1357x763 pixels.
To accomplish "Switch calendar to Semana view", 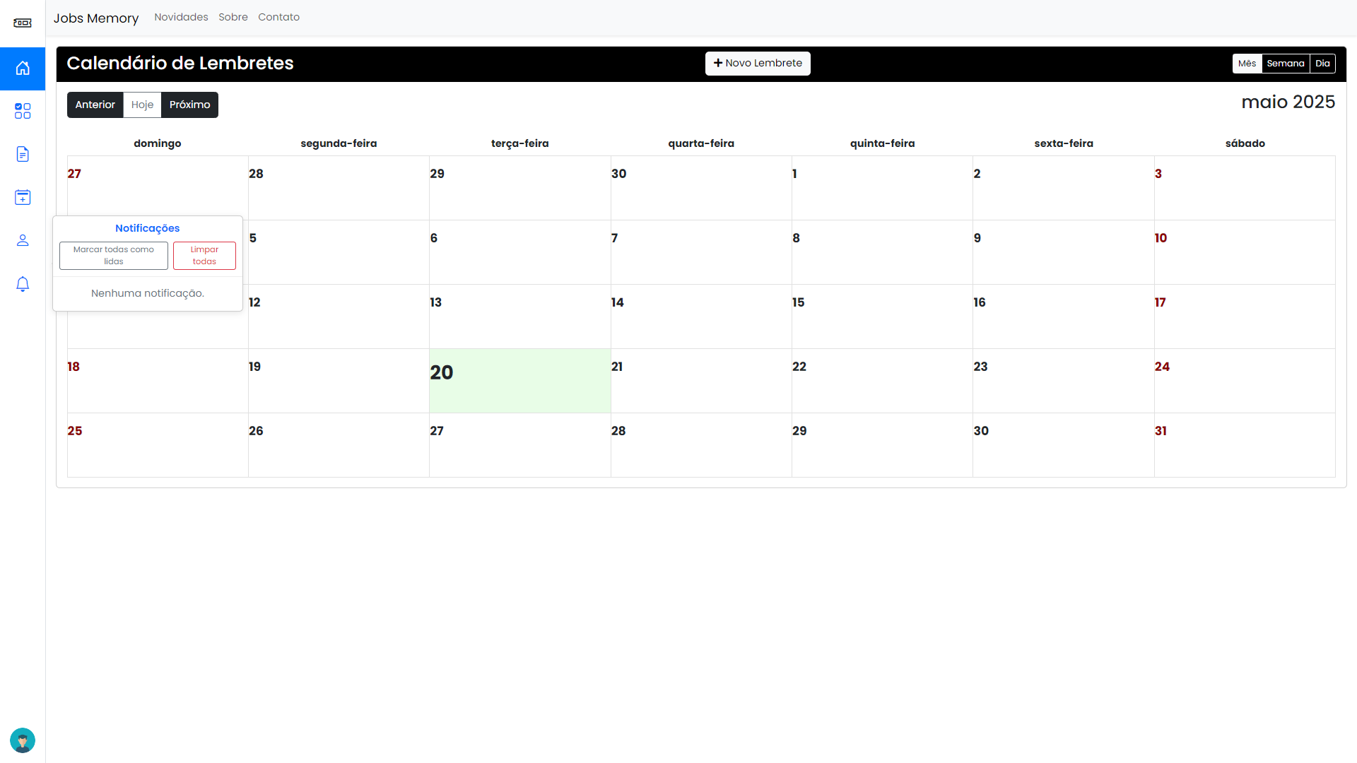I will [x=1285, y=64].
